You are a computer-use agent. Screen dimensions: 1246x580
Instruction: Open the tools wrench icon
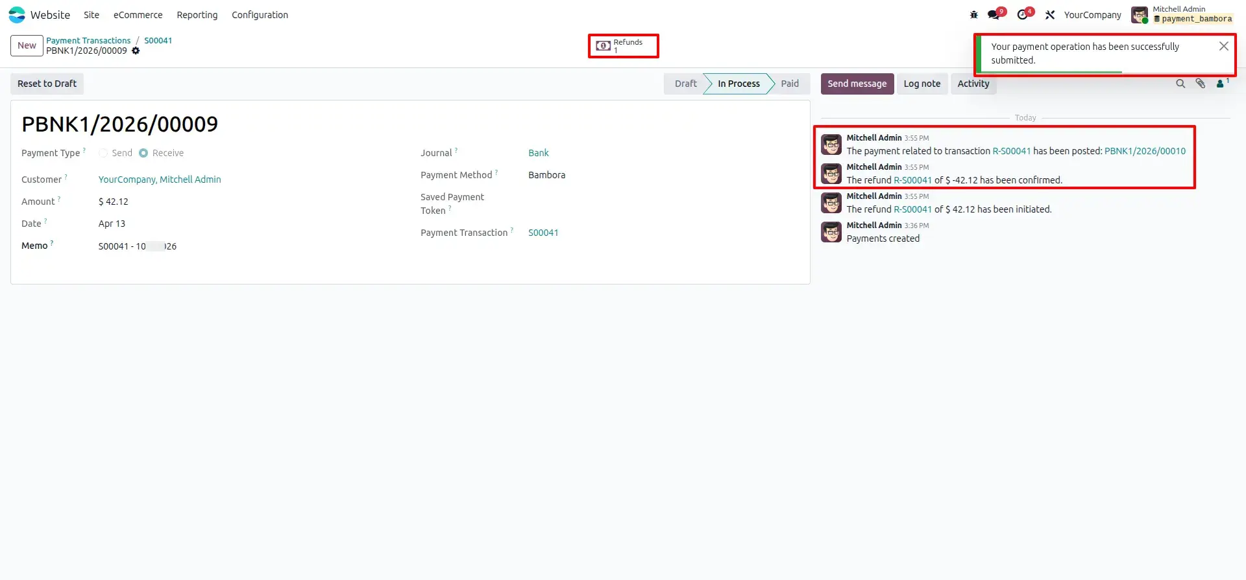[1050, 15]
